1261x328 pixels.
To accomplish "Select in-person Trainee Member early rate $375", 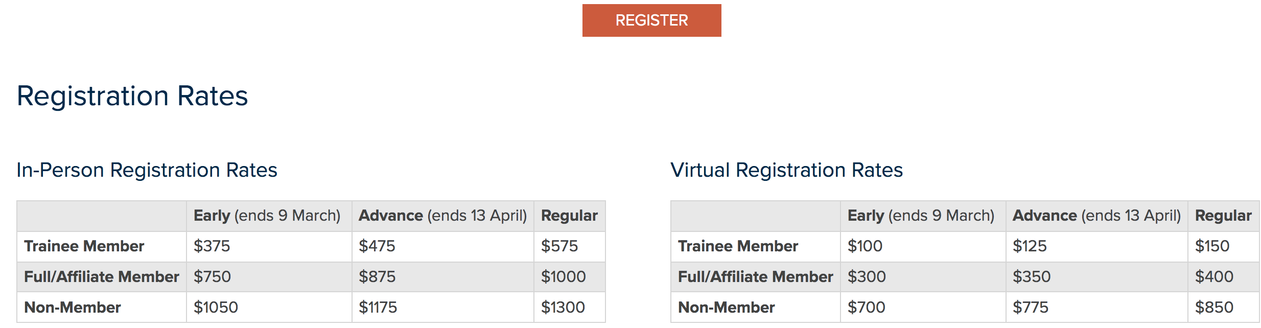I will click(212, 246).
